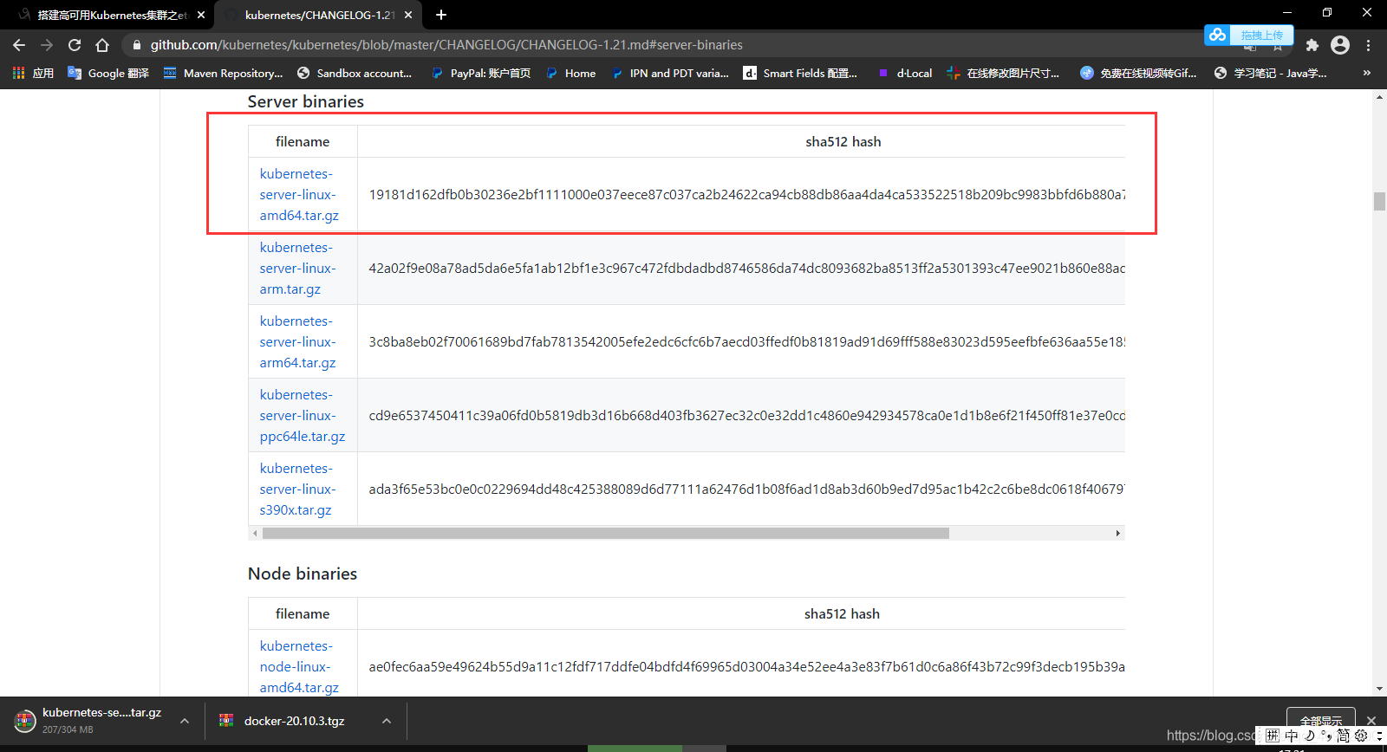The image size is (1387, 752).
Task: Download kubernetes-server-linux-arm64.tar.gz
Action: 297,342
